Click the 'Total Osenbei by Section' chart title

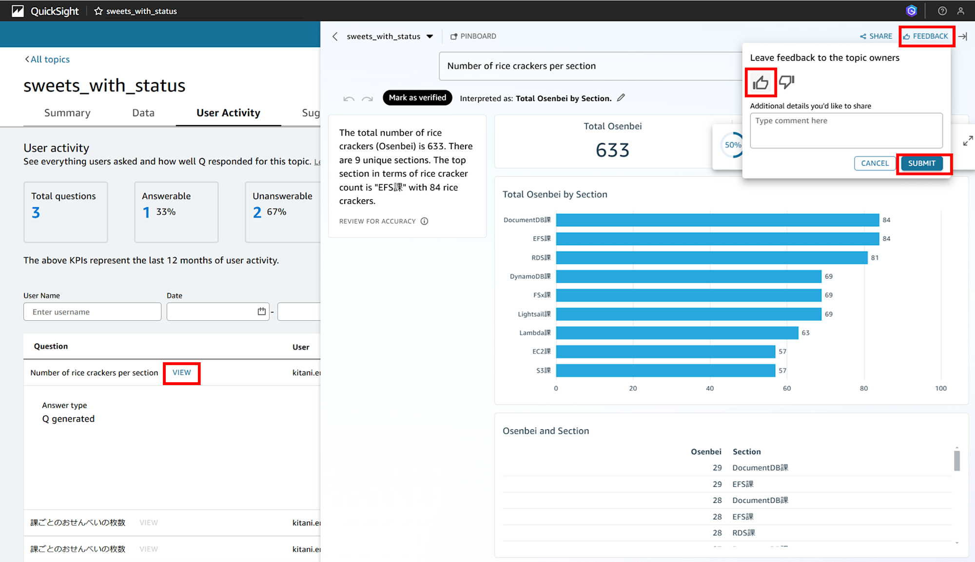click(x=555, y=194)
